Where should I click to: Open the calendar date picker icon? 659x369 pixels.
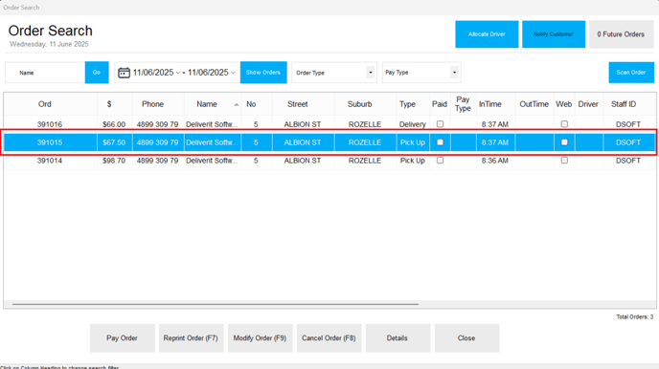tap(124, 73)
